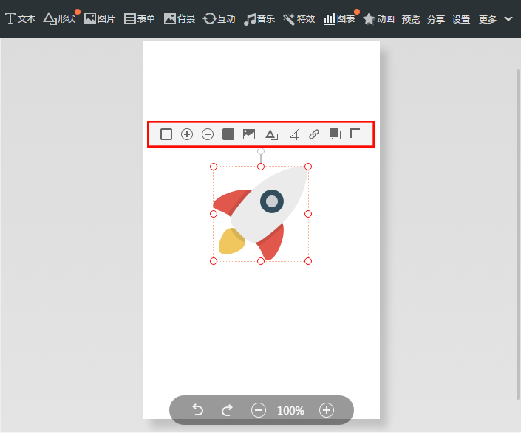Click 预览 to preview the page
The height and width of the screenshot is (433, 521).
click(411, 19)
